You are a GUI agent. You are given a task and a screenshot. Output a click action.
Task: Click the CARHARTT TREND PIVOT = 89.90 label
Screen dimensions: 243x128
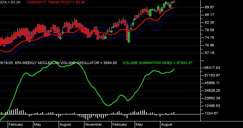(x=56, y=2)
